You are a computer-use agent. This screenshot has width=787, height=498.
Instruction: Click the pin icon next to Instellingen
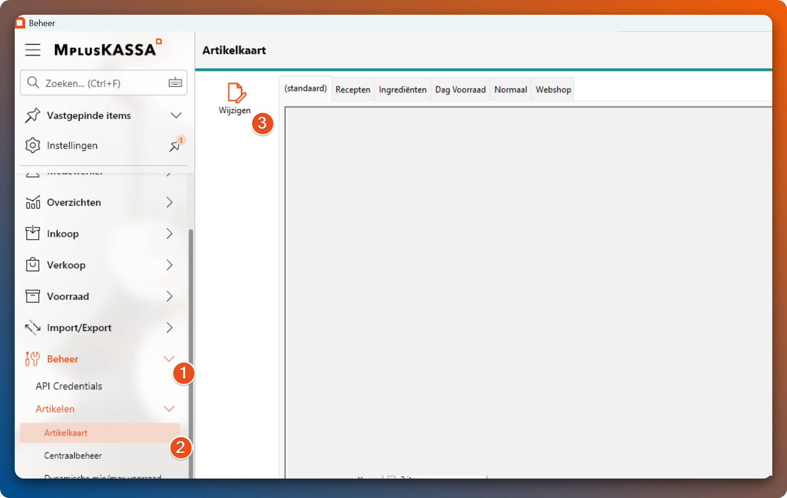[x=175, y=146]
